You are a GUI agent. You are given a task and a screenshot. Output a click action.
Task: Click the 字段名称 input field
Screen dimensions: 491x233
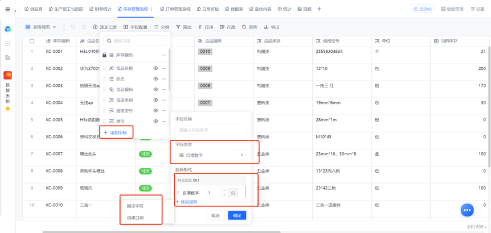211,130
